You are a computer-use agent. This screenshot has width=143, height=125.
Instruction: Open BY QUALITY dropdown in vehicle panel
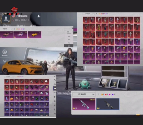[6, 29]
